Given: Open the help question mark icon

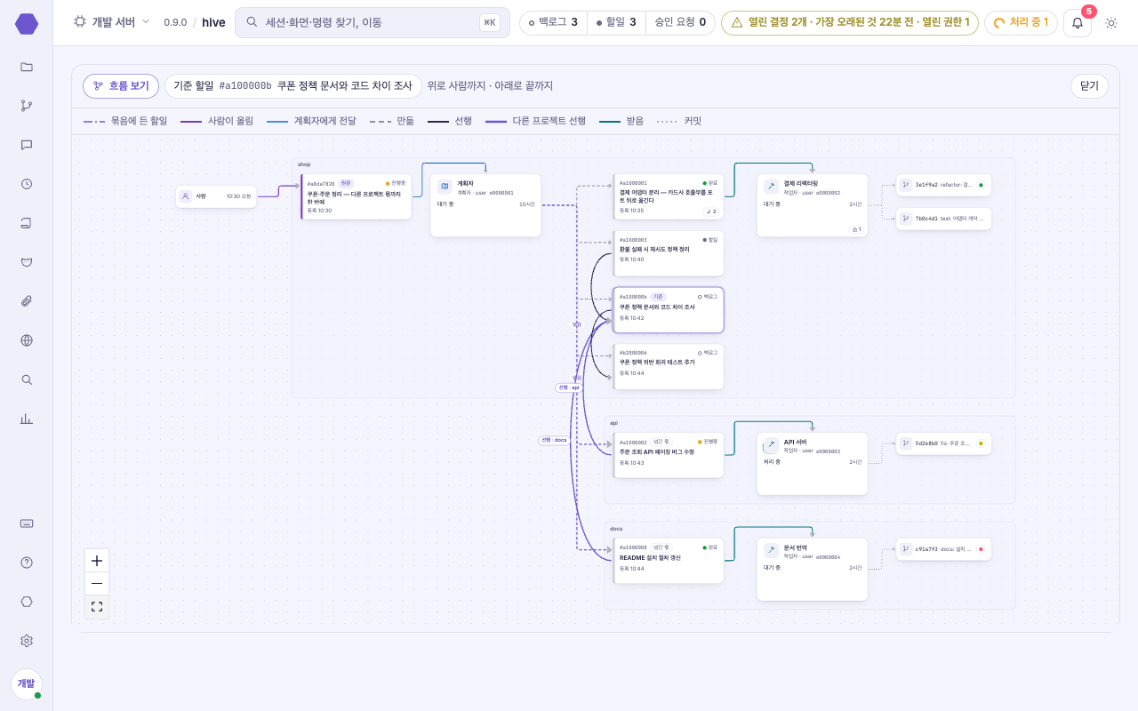Looking at the screenshot, I should coord(27,563).
